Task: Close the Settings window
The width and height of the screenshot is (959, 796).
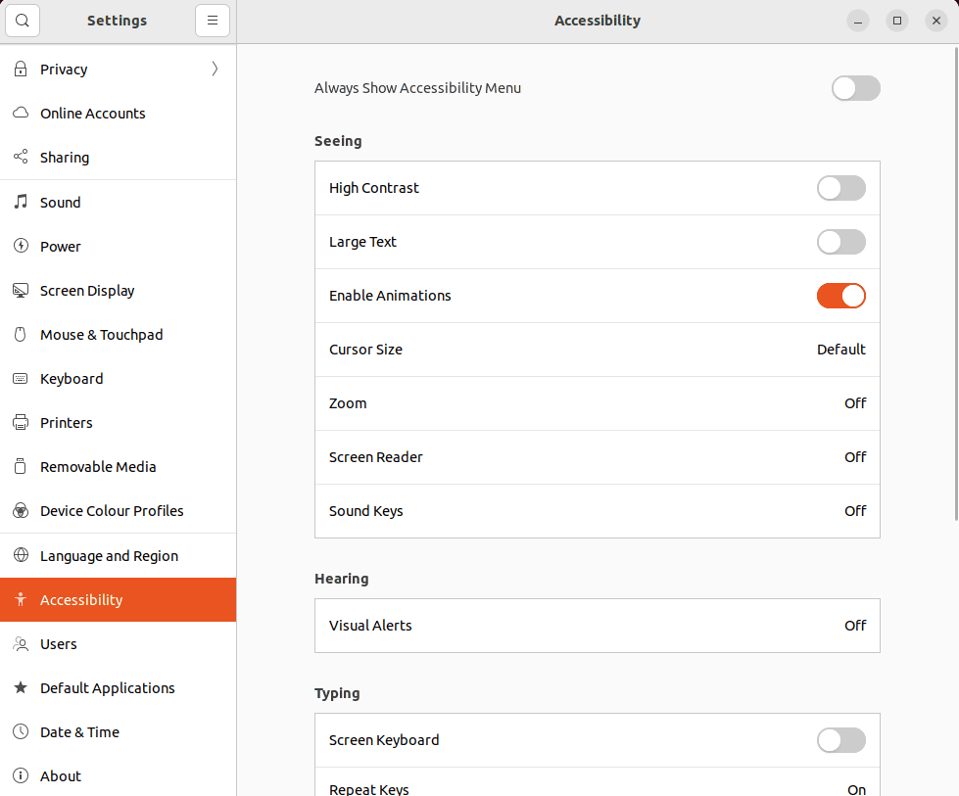Action: [x=936, y=21]
